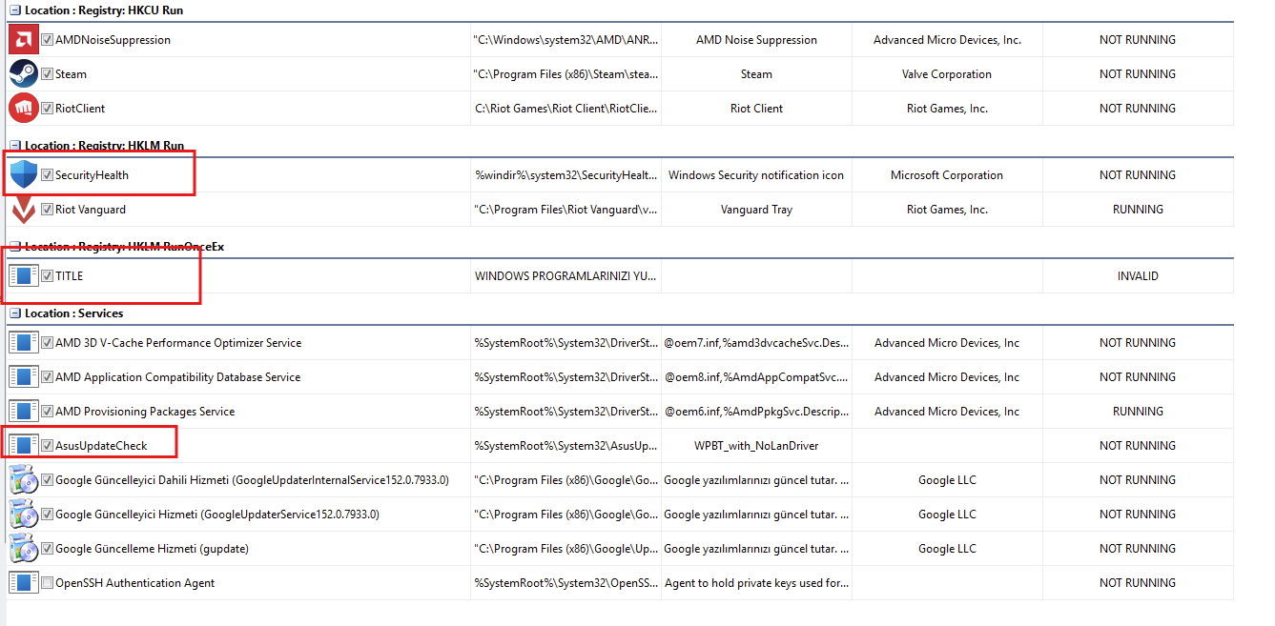The image size is (1275, 626).
Task: Disable the RiotClient startup checkbox
Action: coord(47,109)
